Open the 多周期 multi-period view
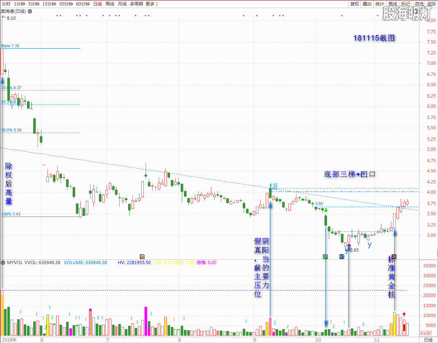The image size is (438, 343). click(137, 4)
